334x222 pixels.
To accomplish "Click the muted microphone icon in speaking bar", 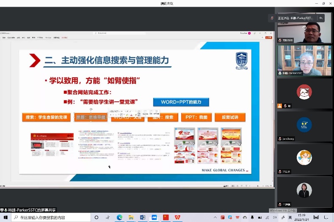I will (272, 18).
